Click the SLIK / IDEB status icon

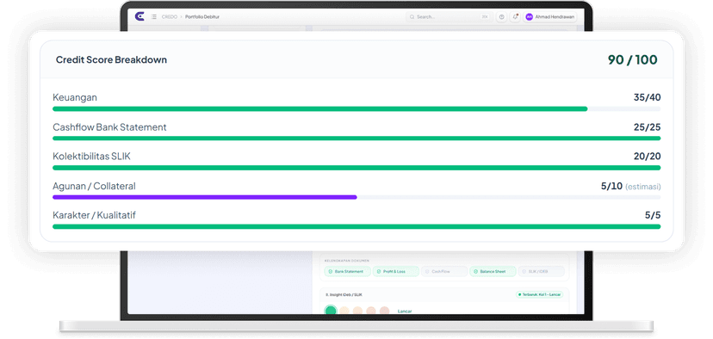point(524,271)
